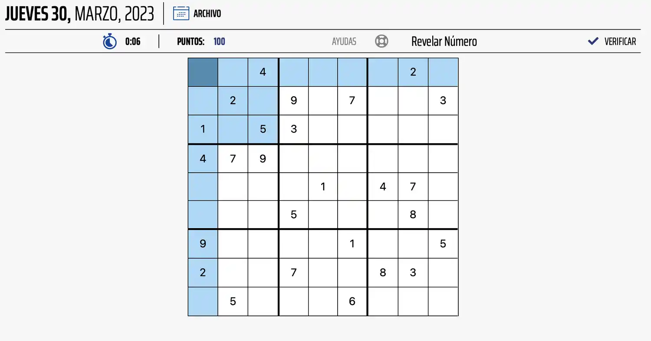Viewport: 651px width, 341px height.
Task: Select the cell with 2 in top row
Action: pos(412,72)
